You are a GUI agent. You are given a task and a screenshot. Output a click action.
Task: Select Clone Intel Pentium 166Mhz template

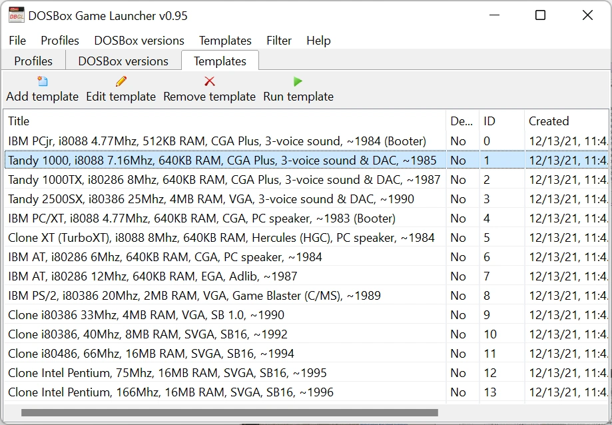tap(170, 392)
